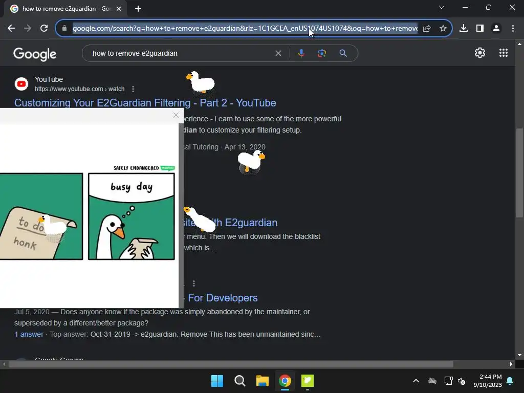This screenshot has width=524, height=393.
Task: Click the green app icon in taskbar
Action: tap(308, 381)
